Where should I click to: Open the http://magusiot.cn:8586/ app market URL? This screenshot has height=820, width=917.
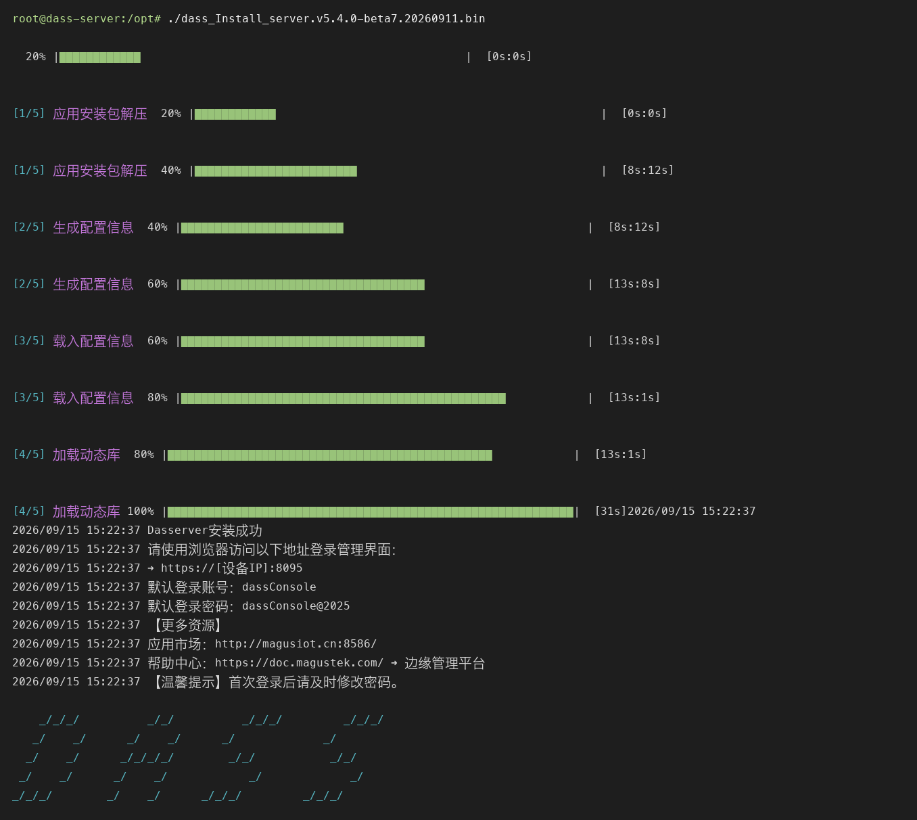point(296,644)
